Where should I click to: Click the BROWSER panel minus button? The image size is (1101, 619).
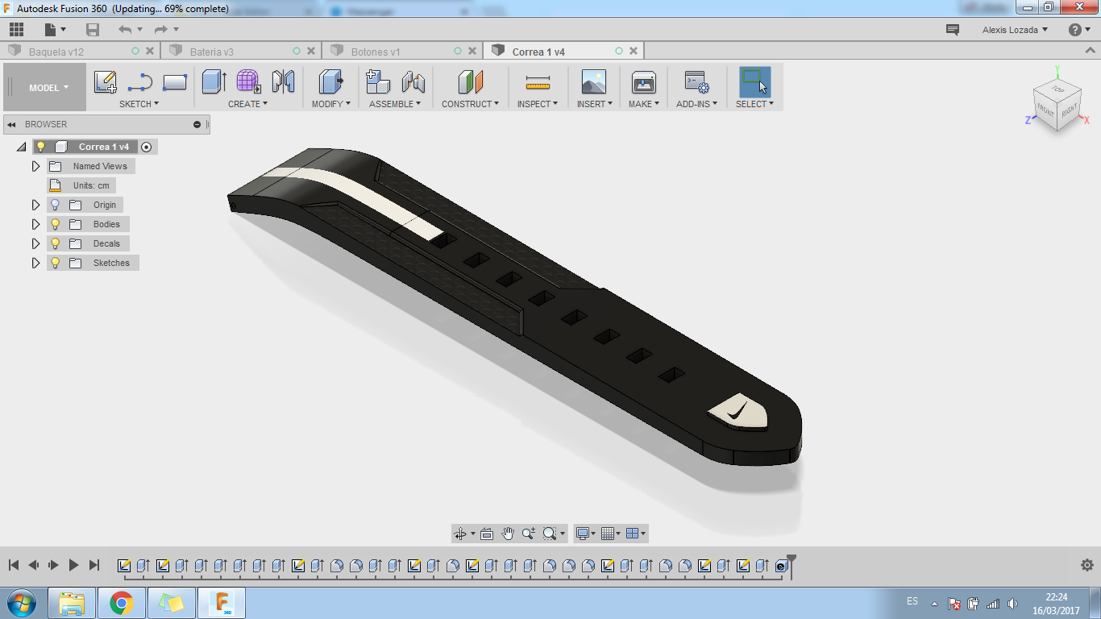click(197, 124)
